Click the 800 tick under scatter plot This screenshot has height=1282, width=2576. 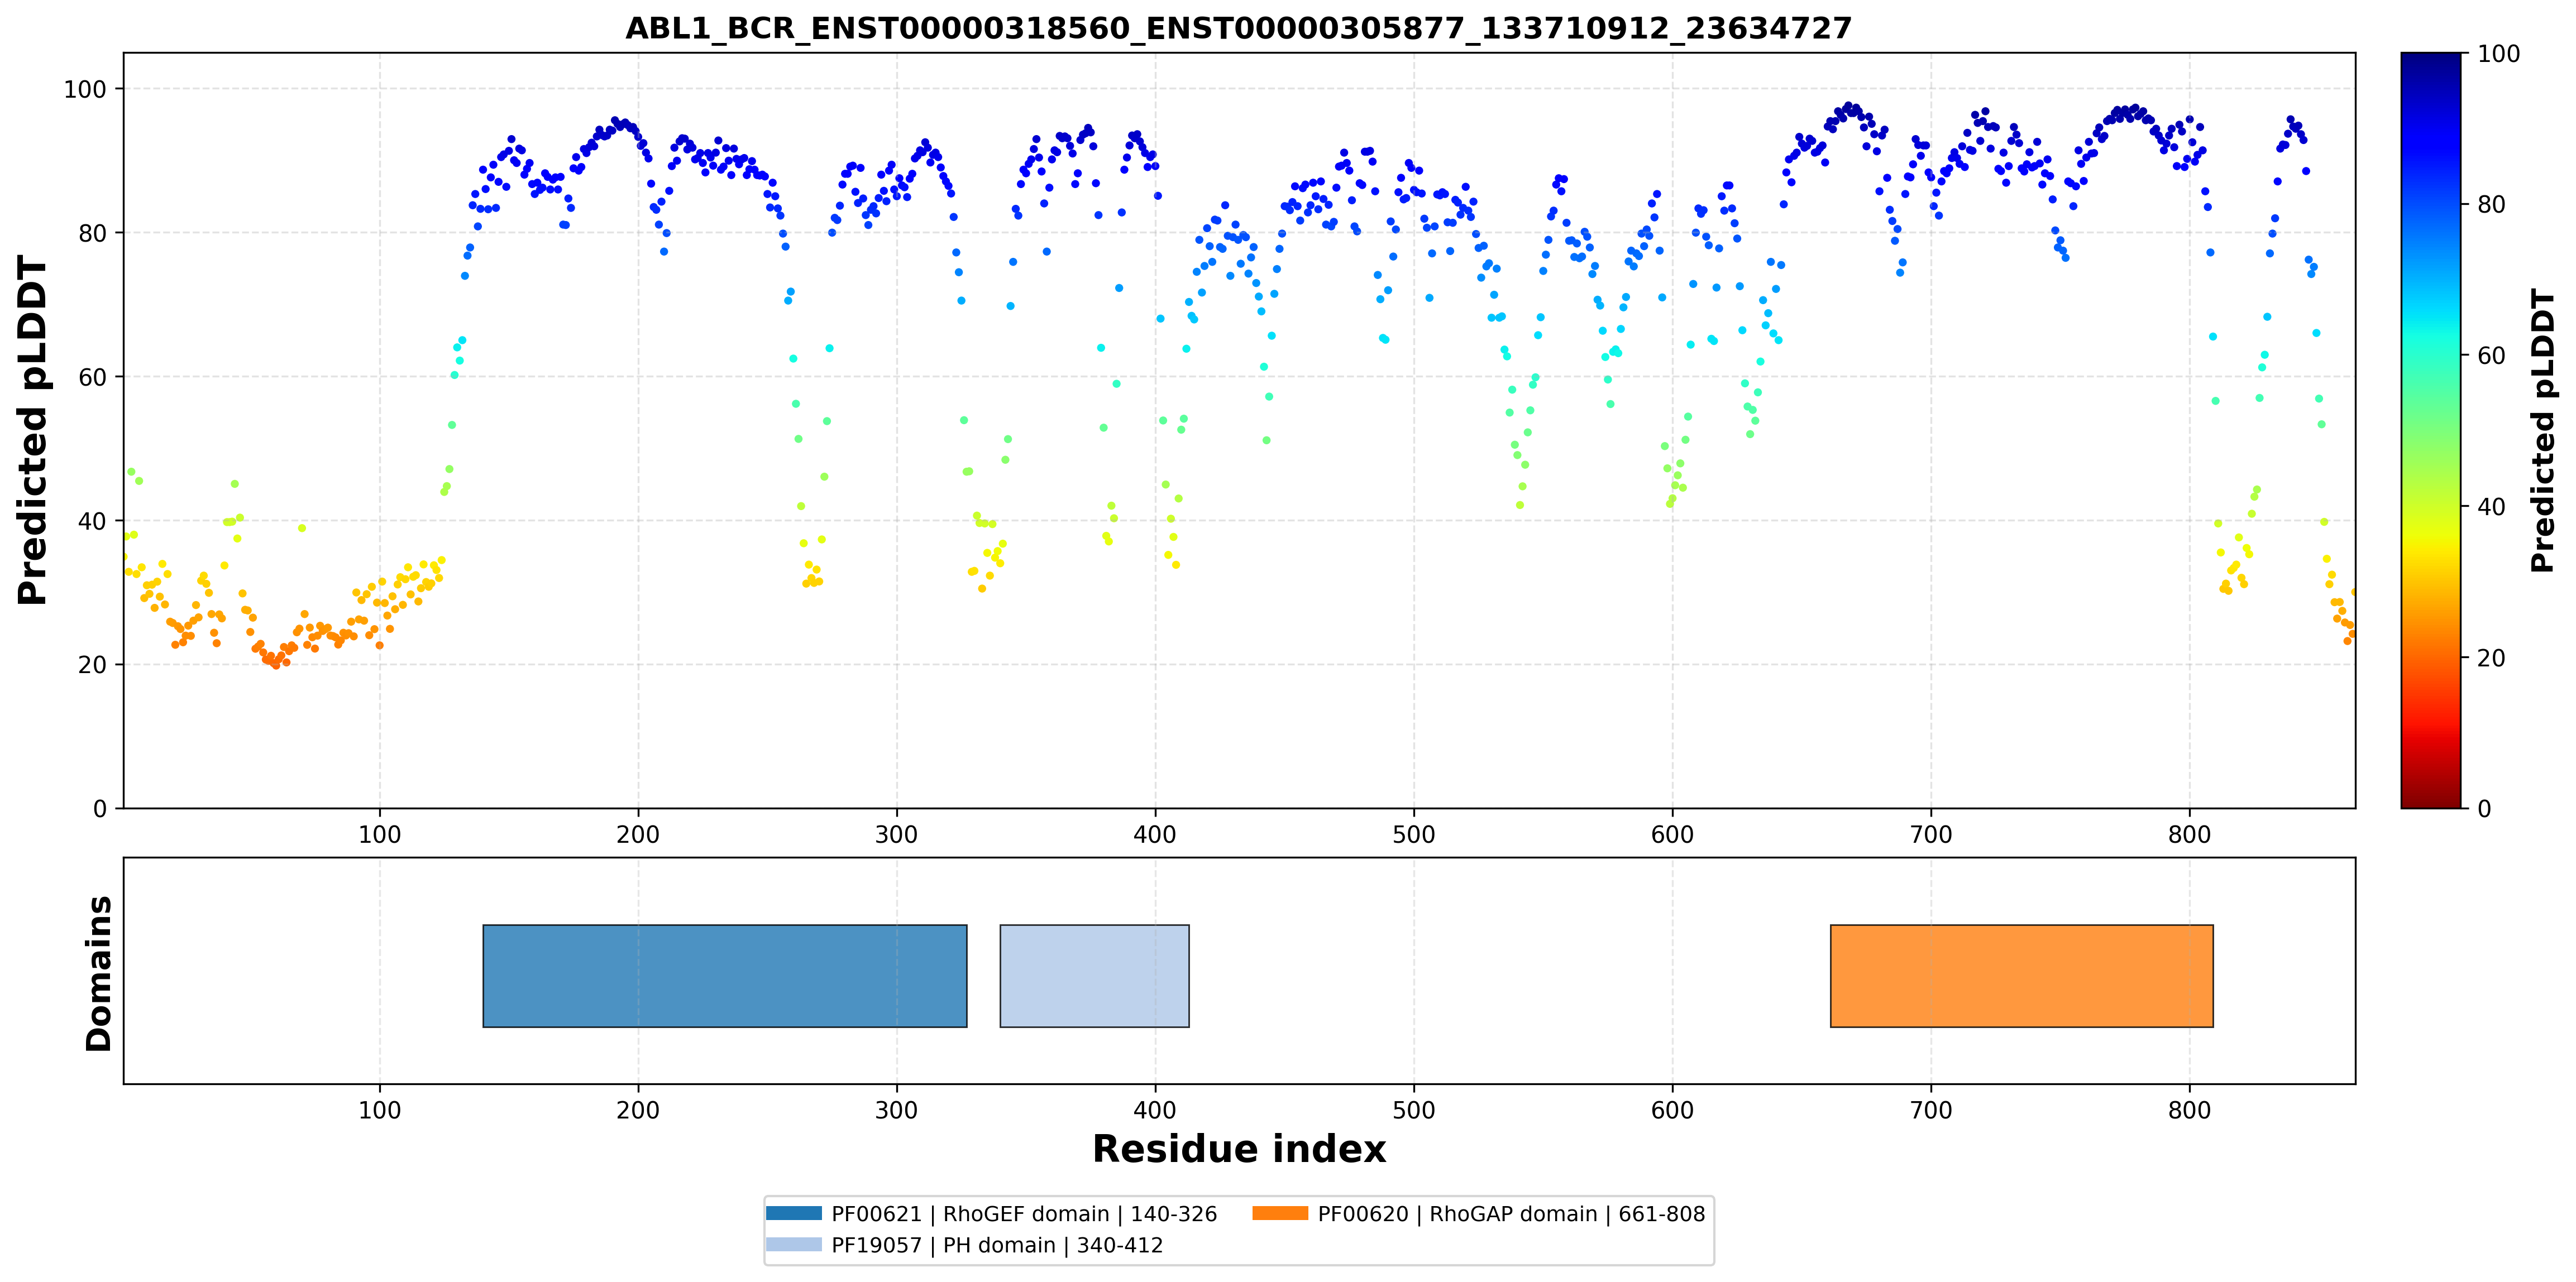click(x=2190, y=834)
